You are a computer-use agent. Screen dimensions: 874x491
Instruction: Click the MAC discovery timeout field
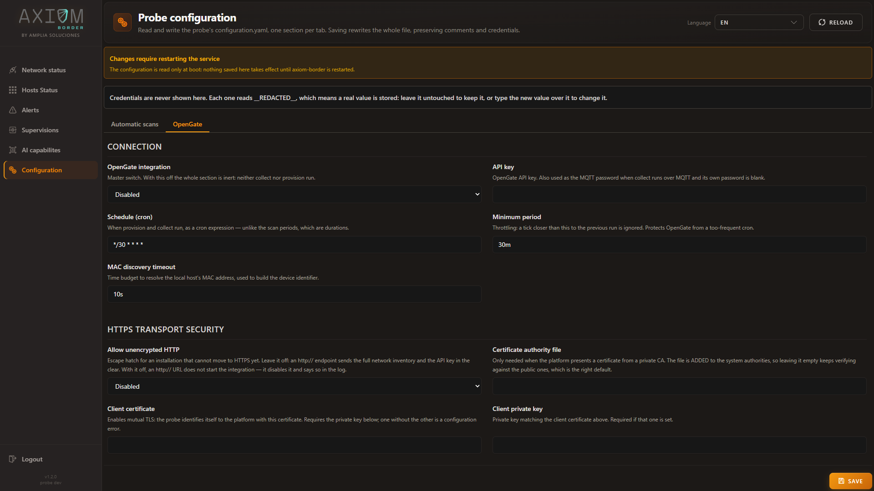coord(294,294)
